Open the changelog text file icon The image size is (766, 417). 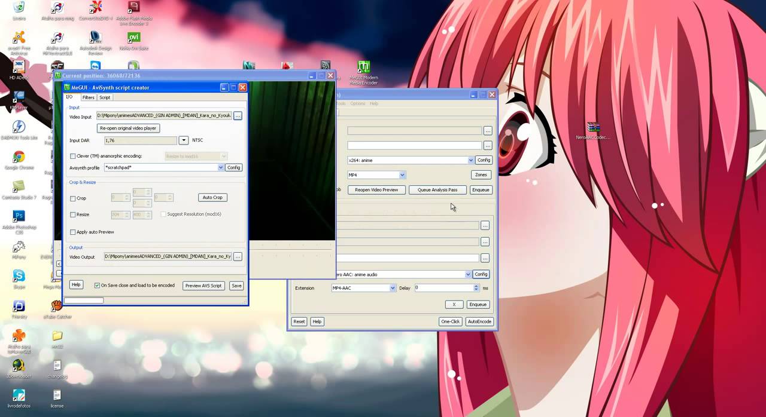[x=57, y=368]
